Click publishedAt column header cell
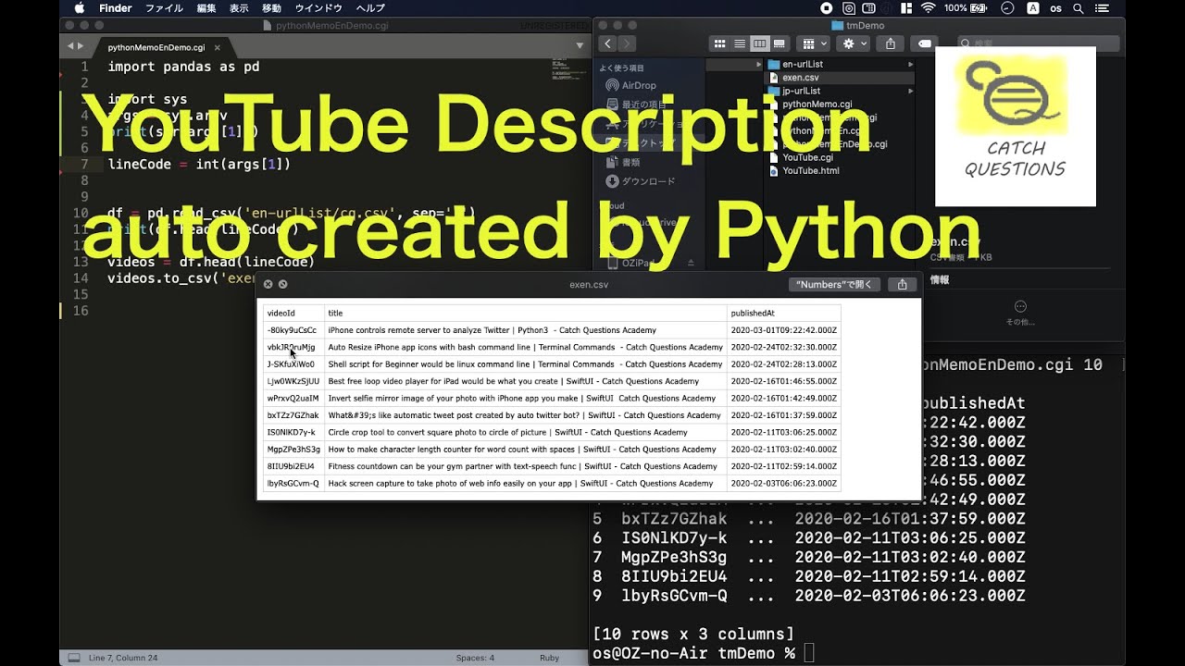This screenshot has width=1185, height=666. click(784, 313)
